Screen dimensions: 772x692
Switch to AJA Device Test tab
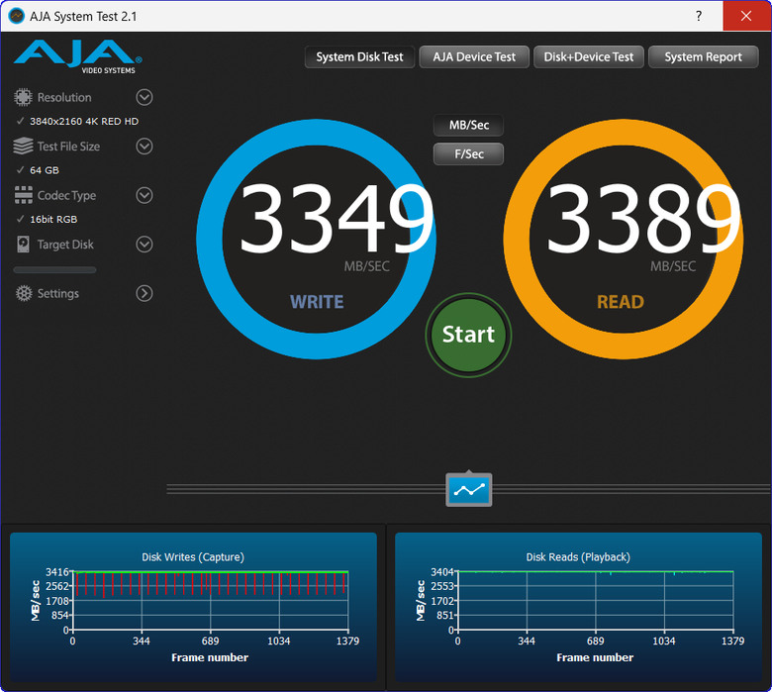(x=474, y=57)
